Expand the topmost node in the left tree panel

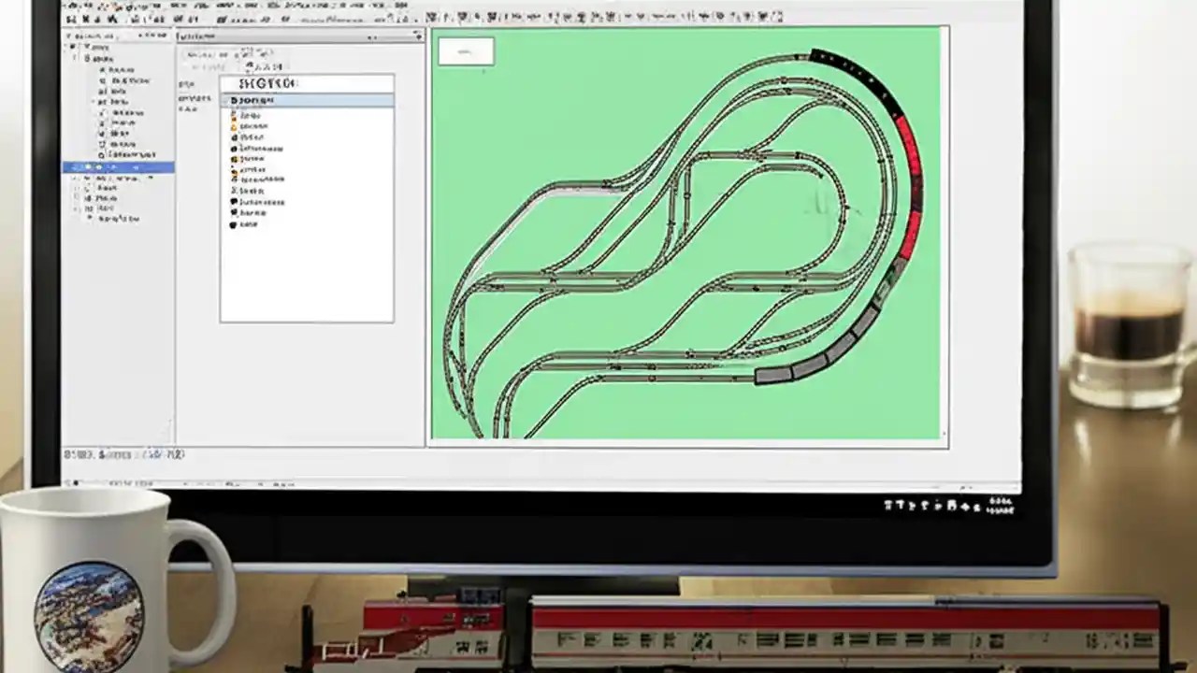[x=67, y=47]
